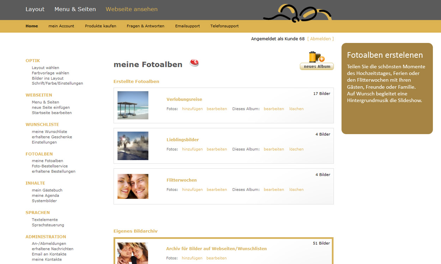Add photos to the Lieblingsbilder album
Screen dimensions: 441x264
(192, 149)
